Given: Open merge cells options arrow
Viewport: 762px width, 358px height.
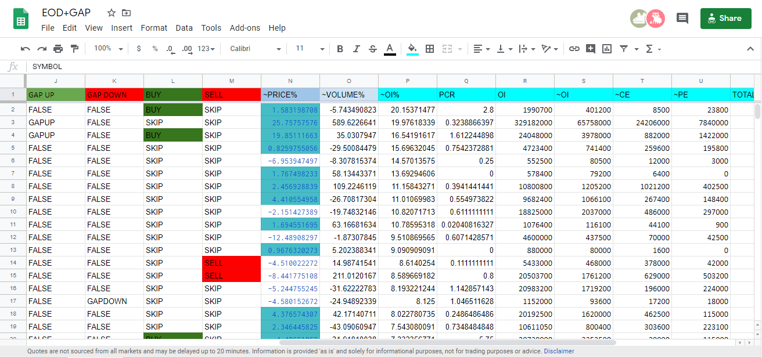Looking at the screenshot, I should click(x=461, y=49).
